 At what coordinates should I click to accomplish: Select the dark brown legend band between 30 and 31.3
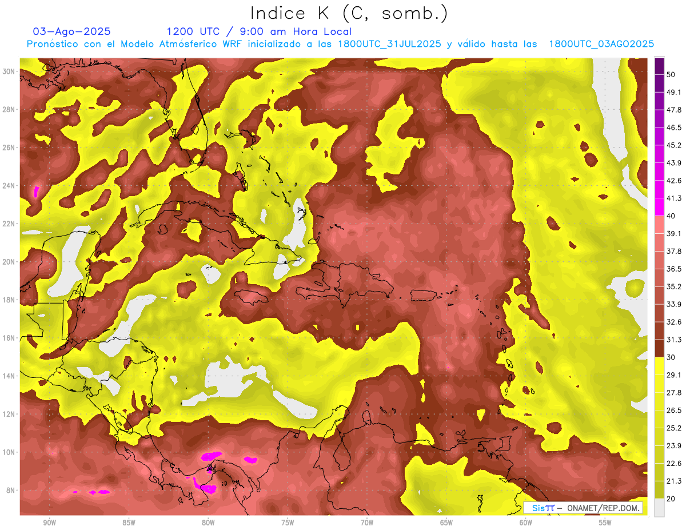click(x=659, y=348)
